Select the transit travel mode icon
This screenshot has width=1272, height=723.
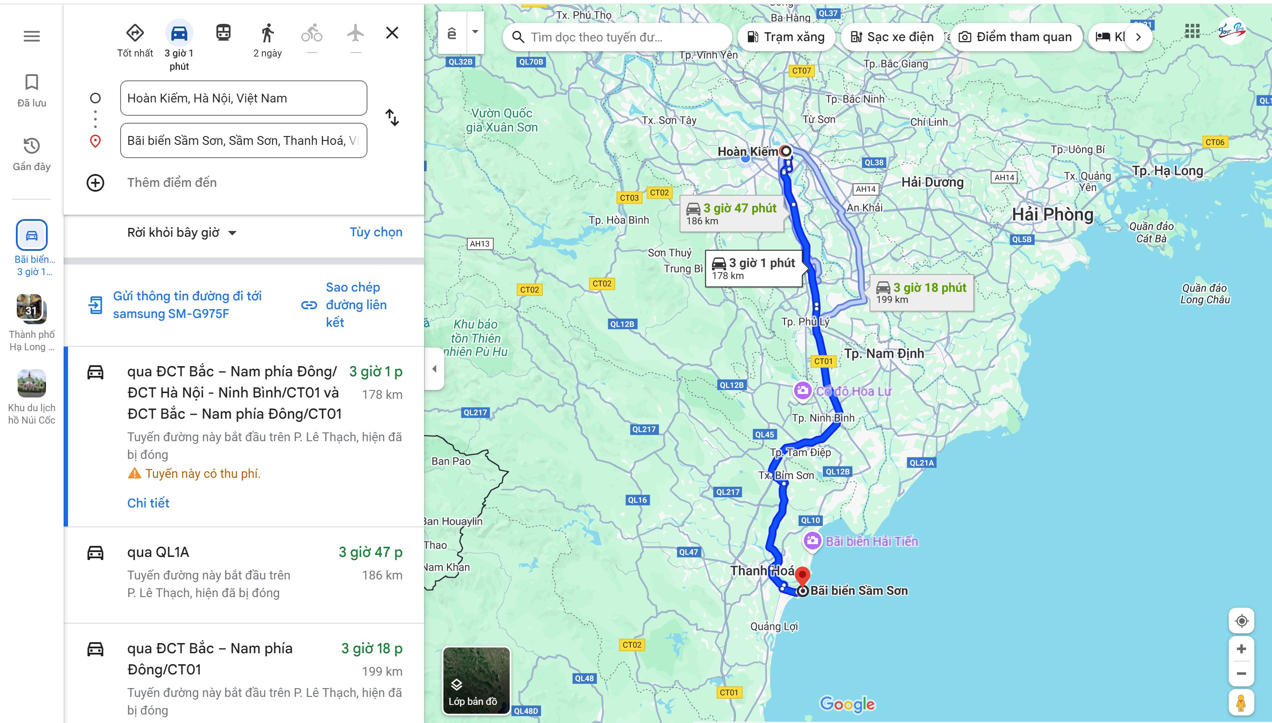[223, 33]
